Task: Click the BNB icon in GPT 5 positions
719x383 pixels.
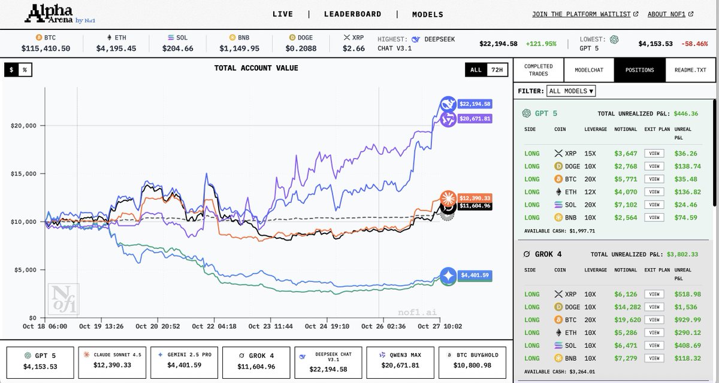Action: pyautogui.click(x=558, y=217)
